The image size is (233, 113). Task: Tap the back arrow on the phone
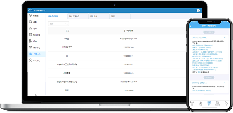pos(190,26)
